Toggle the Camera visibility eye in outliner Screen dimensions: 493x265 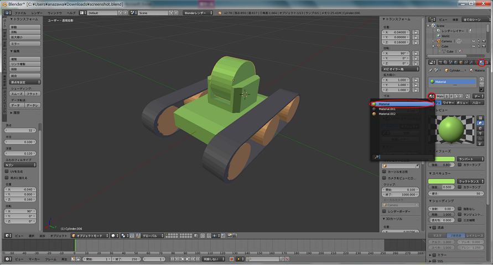click(473, 41)
